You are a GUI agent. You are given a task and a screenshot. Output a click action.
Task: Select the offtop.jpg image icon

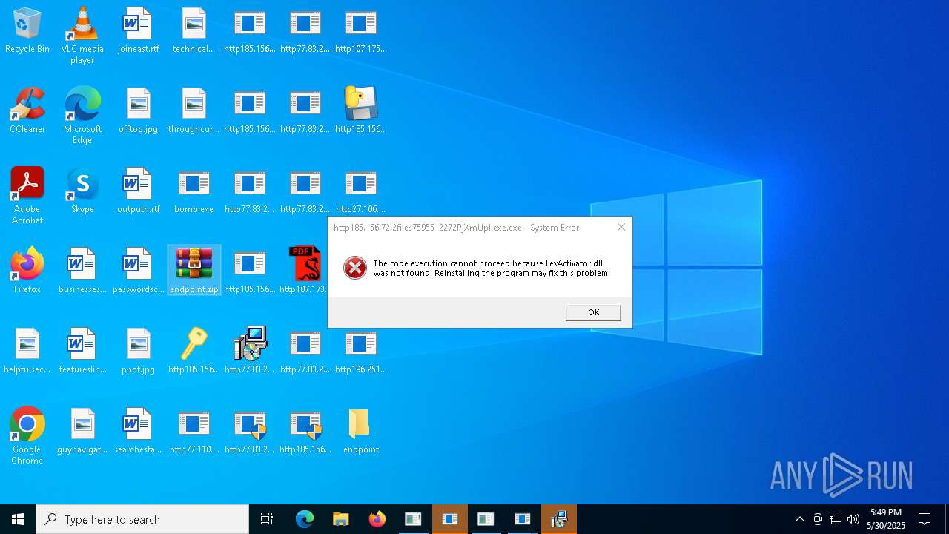pos(138,111)
